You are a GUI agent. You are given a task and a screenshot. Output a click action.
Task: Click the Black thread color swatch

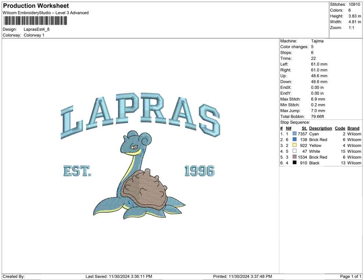point(295,163)
